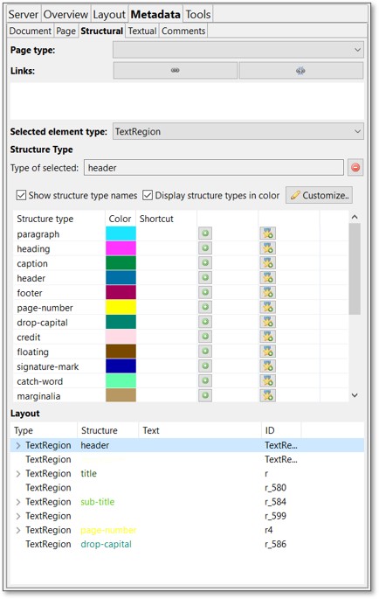Expand the title TextRegion row

[18, 474]
